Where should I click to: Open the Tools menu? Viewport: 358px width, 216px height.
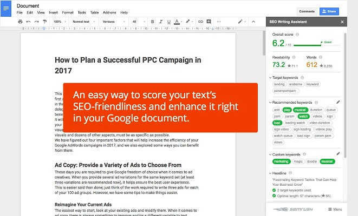(82, 12)
